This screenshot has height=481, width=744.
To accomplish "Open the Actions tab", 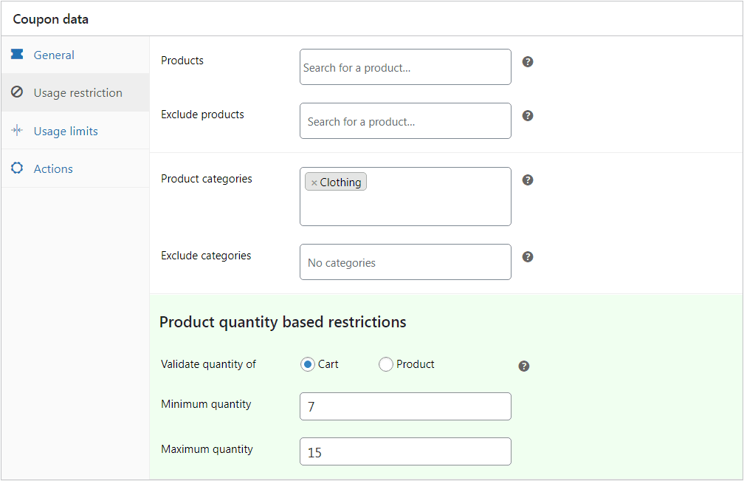I will pyautogui.click(x=75, y=168).
